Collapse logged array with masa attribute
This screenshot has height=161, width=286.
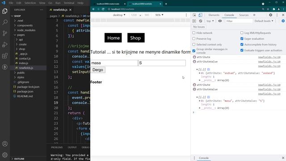pyautogui.click(x=197, y=97)
